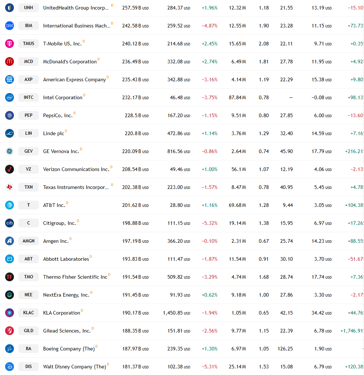Screen dimensions: 364x375
Task: Click the Linde logo icon
Action: [10, 133]
